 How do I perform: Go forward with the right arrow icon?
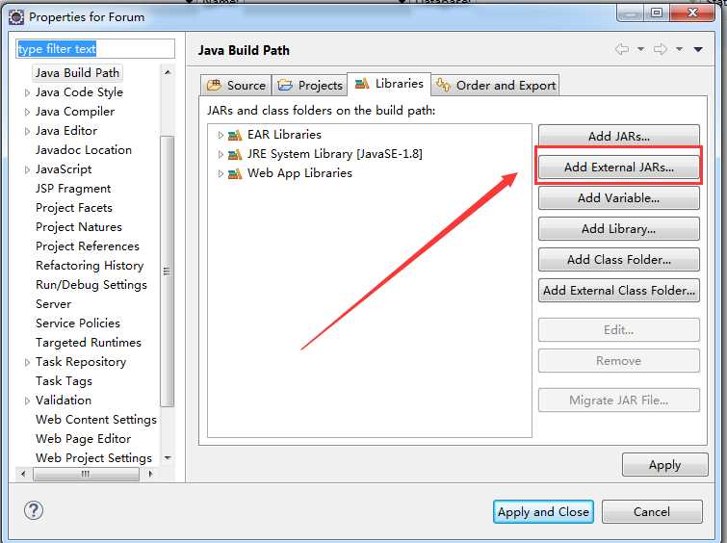(x=661, y=49)
